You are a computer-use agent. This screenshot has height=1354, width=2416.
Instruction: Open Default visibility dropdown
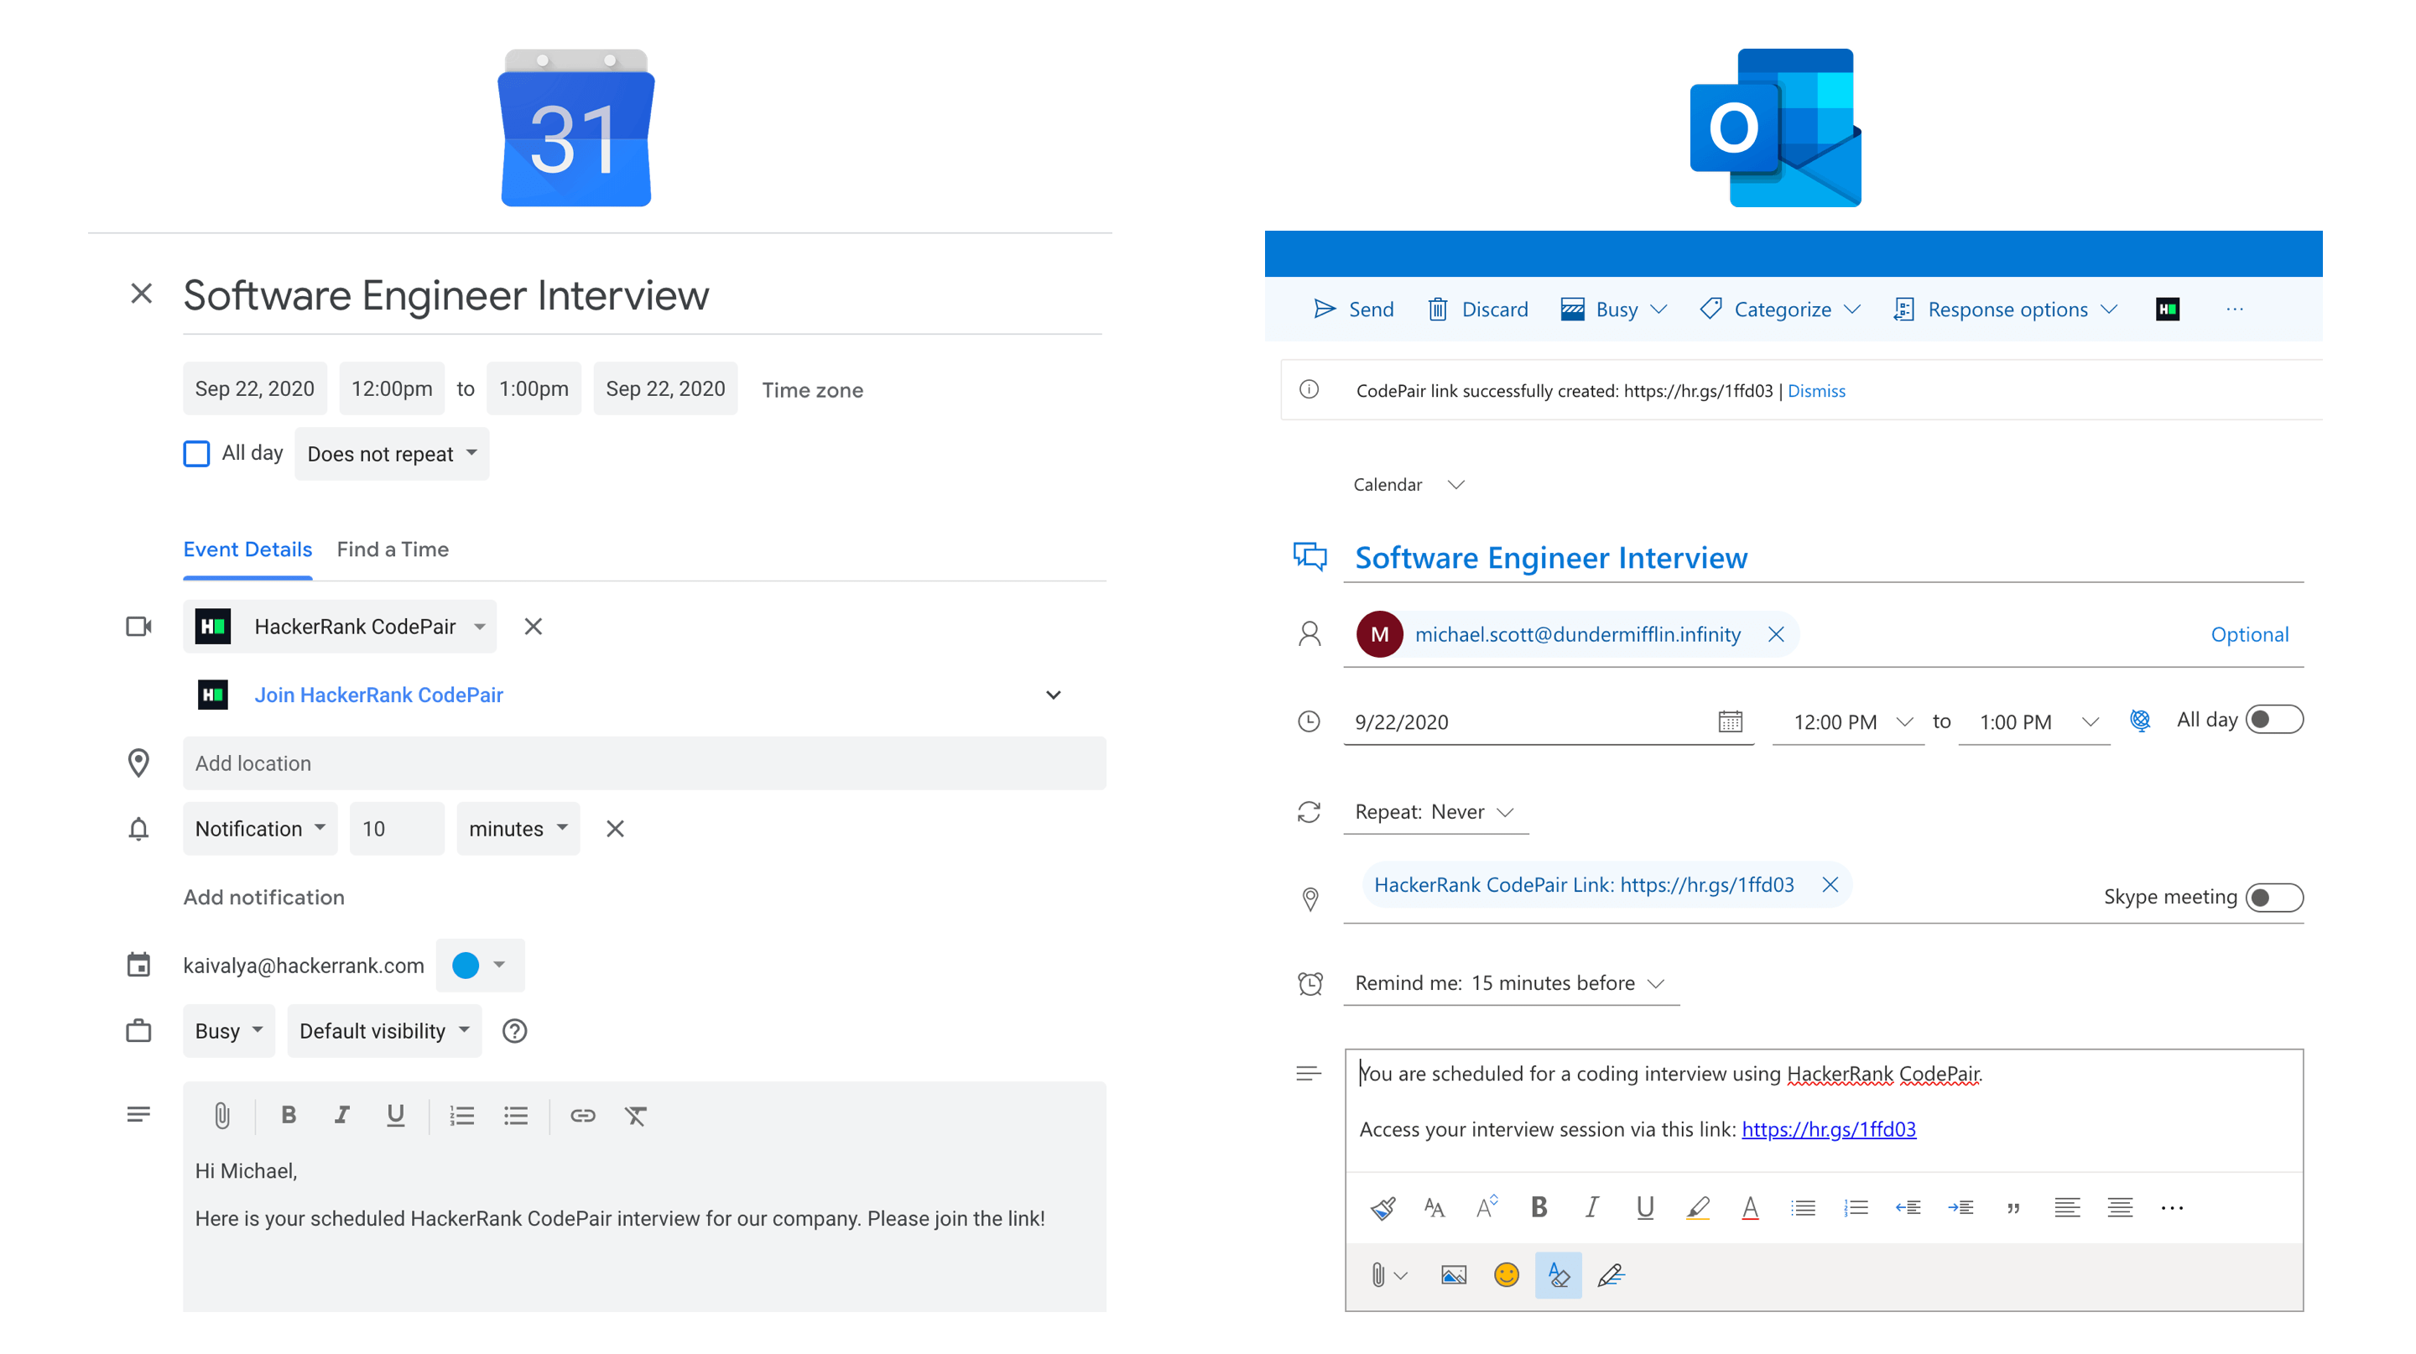pos(384,1030)
